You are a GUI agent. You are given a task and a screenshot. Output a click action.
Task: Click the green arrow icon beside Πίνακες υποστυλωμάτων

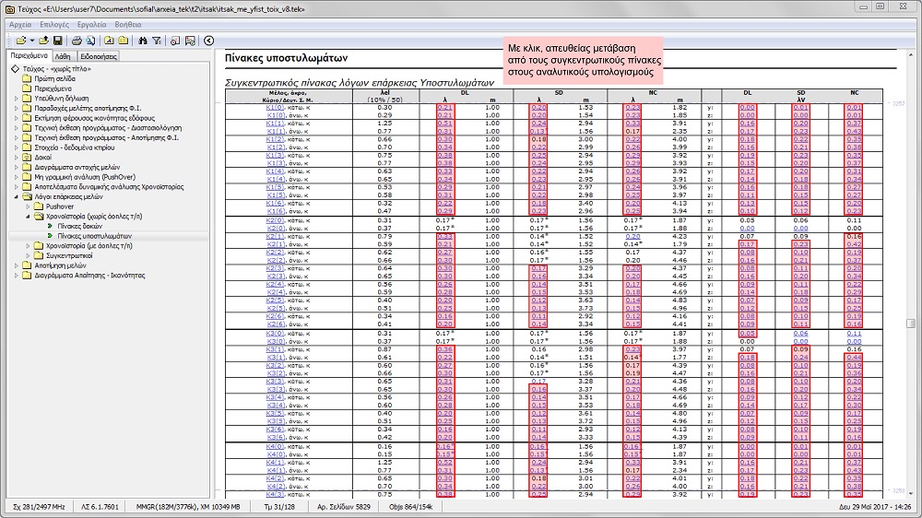point(50,236)
